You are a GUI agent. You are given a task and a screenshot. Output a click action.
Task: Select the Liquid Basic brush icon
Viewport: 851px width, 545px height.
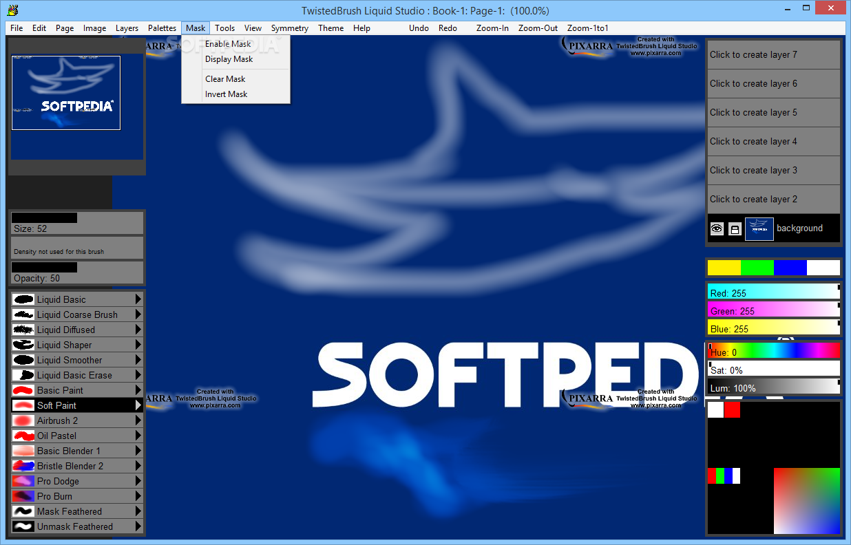(x=23, y=299)
